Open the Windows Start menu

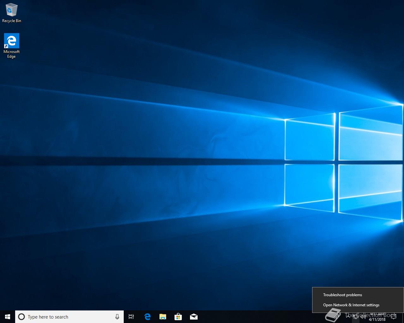coord(8,317)
